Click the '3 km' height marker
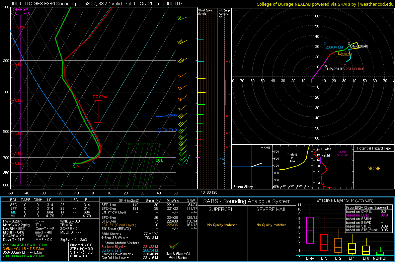Screen dimensions: 395x262 [x=19, y=133]
